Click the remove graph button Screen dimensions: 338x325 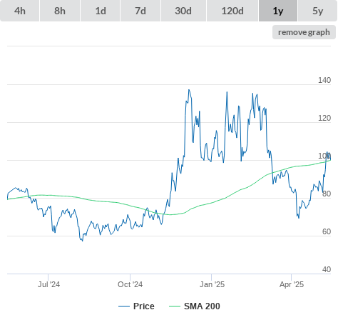304,32
